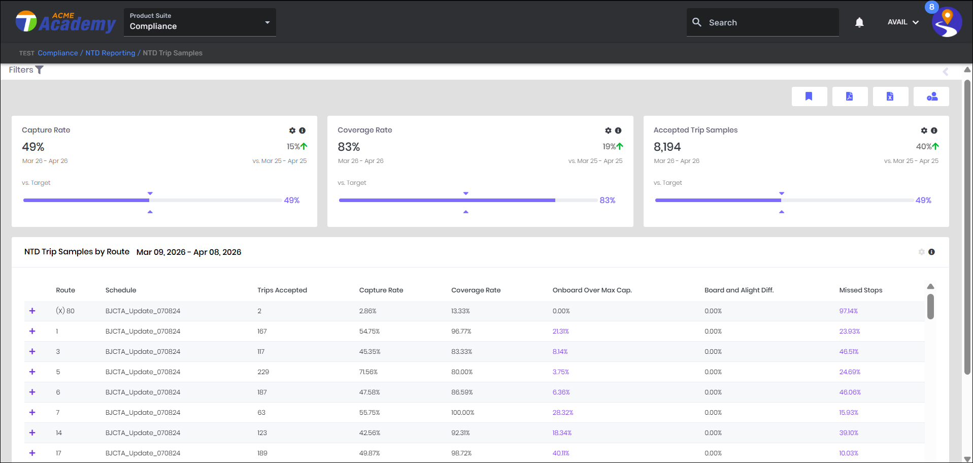Go to Compliance breadcrumb link

pos(57,53)
